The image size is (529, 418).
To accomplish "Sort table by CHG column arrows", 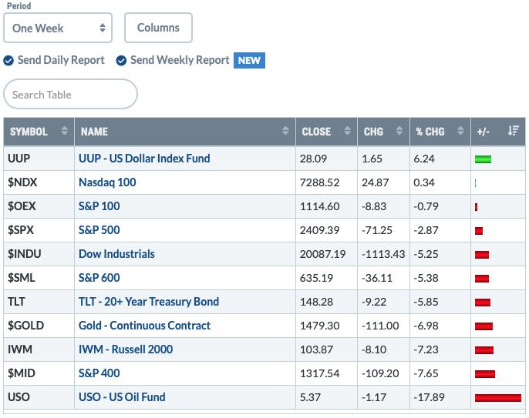I will (399, 131).
